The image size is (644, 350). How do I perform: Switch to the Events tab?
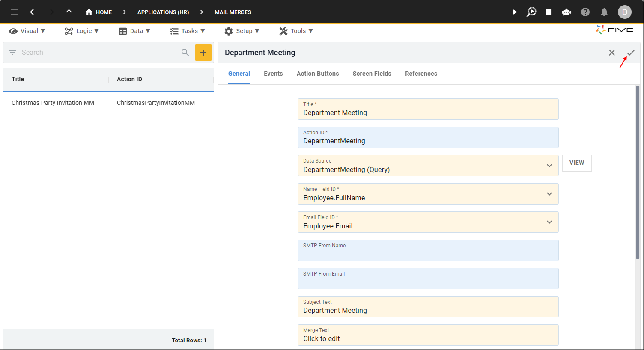click(273, 74)
